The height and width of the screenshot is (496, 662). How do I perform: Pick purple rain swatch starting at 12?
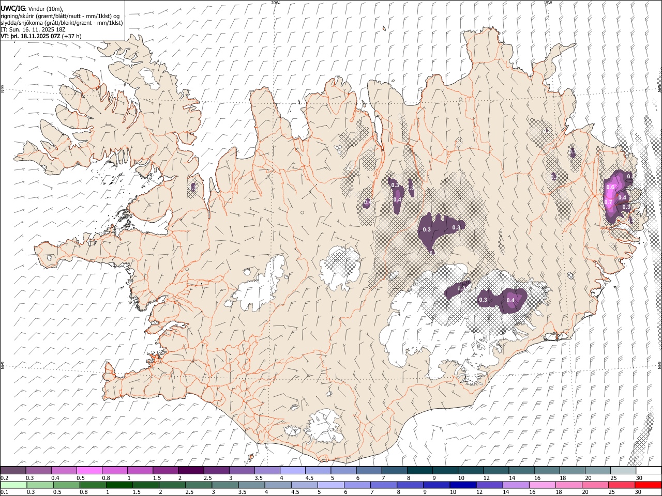tap(489, 485)
